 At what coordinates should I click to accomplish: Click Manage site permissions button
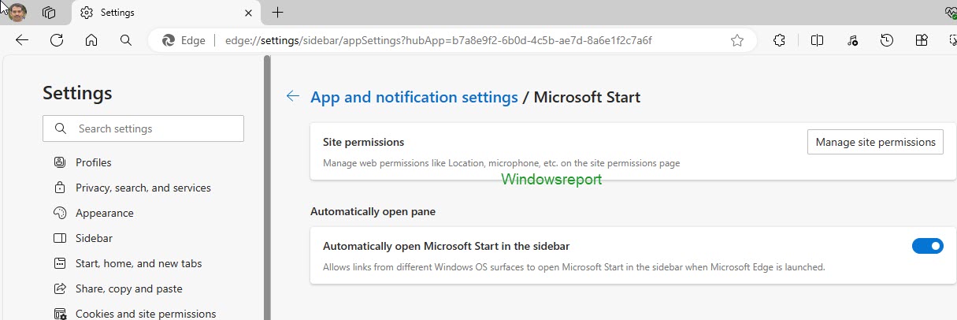click(875, 142)
